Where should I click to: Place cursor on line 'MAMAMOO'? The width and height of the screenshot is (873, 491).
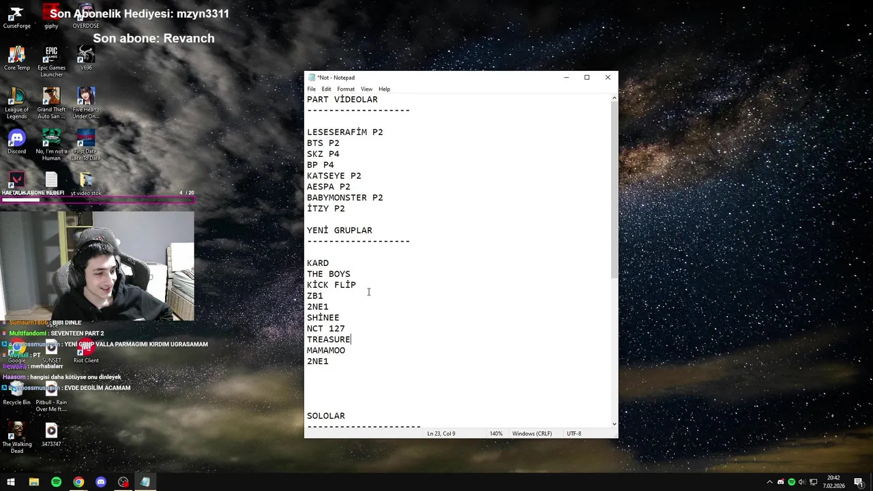[x=326, y=351]
